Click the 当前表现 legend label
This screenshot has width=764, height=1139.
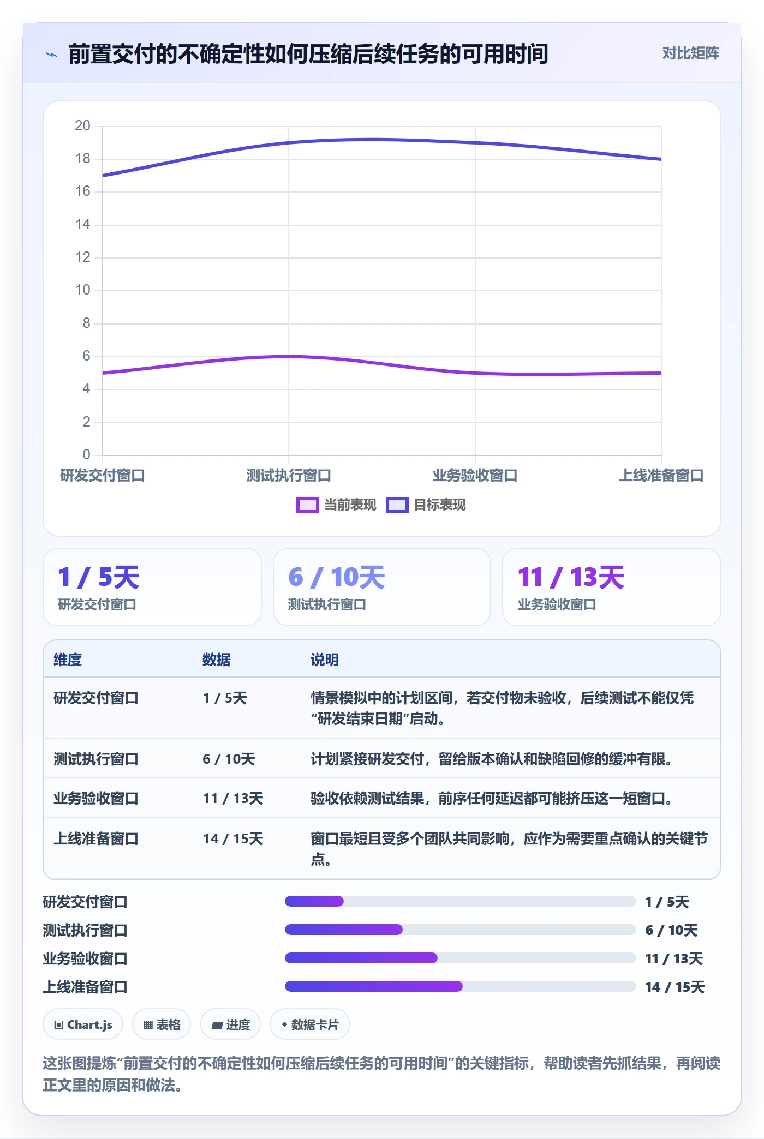[x=350, y=505]
